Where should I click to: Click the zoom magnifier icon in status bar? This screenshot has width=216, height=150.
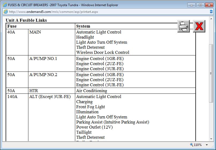click(192, 145)
